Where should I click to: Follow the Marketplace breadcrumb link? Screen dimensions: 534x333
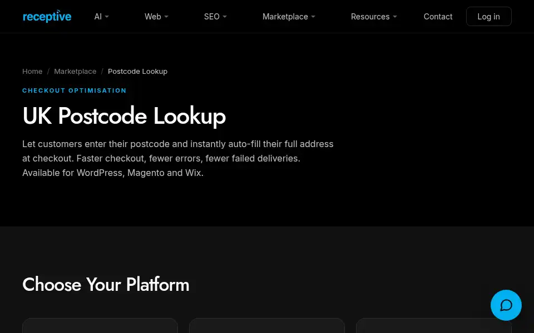pyautogui.click(x=75, y=72)
